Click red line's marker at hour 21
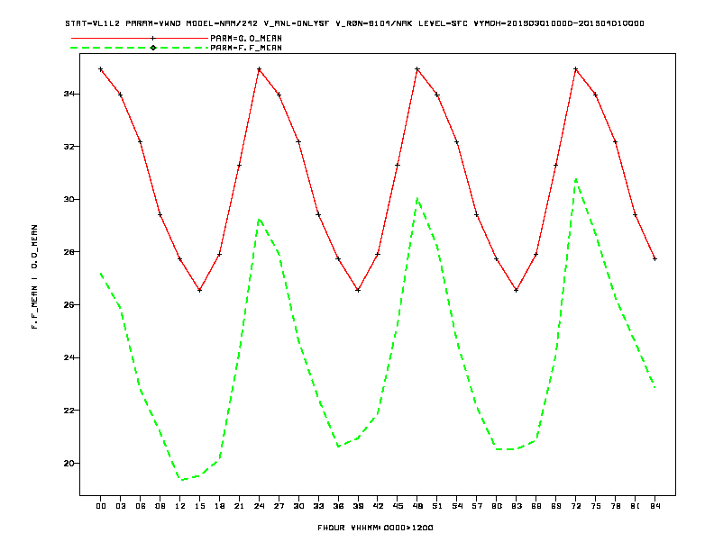 pyautogui.click(x=239, y=165)
